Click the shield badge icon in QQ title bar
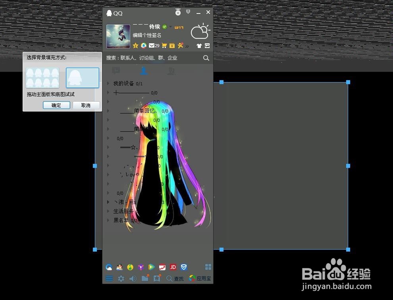 coord(188,12)
